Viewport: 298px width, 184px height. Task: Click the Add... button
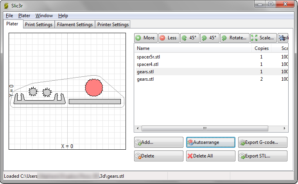tap(159, 142)
